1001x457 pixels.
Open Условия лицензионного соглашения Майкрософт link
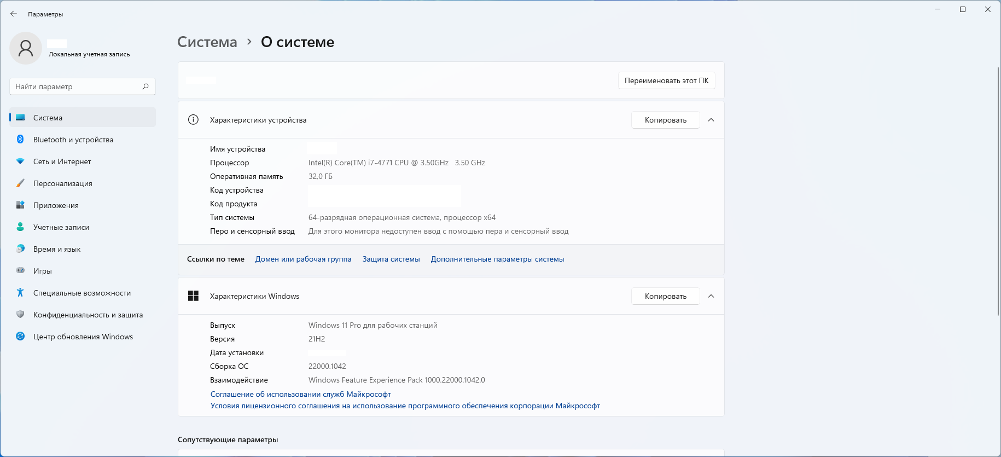click(x=405, y=406)
